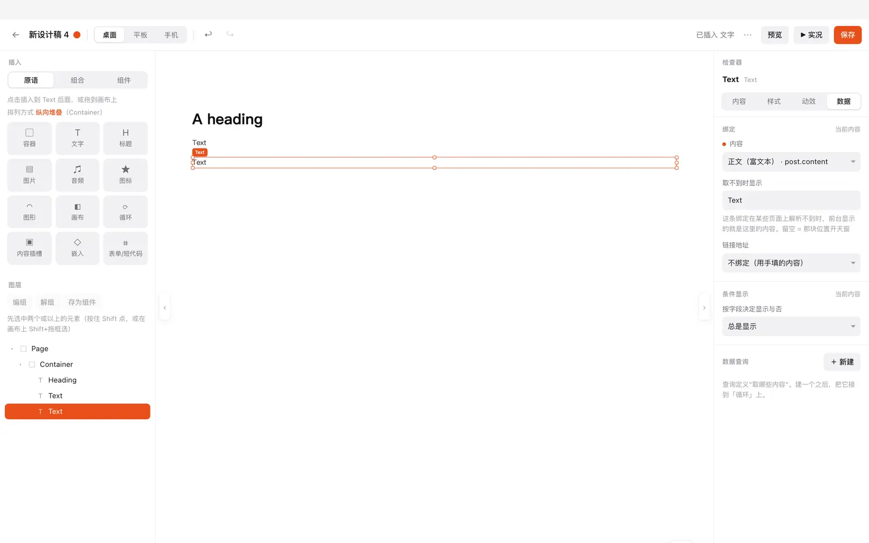Open the 链接地址 不绑定 dropdown

click(x=791, y=263)
